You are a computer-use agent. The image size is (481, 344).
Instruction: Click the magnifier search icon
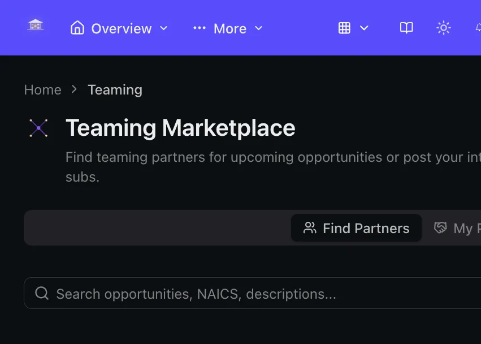tap(42, 293)
